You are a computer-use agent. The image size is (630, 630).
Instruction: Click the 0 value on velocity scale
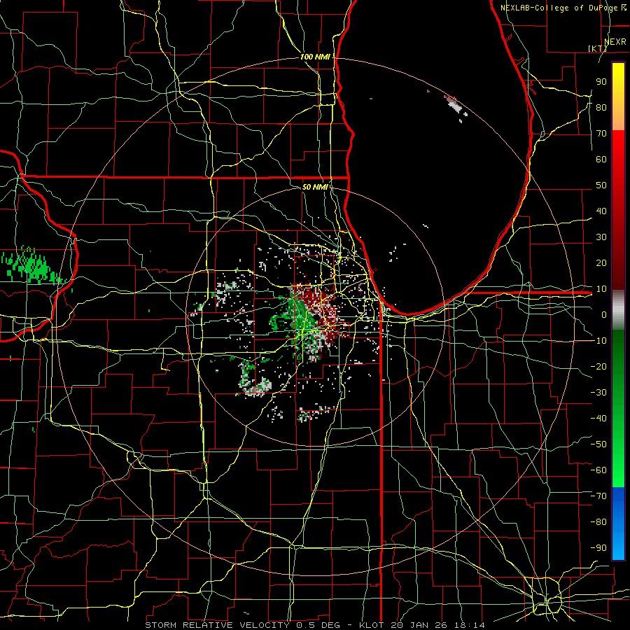click(x=604, y=314)
